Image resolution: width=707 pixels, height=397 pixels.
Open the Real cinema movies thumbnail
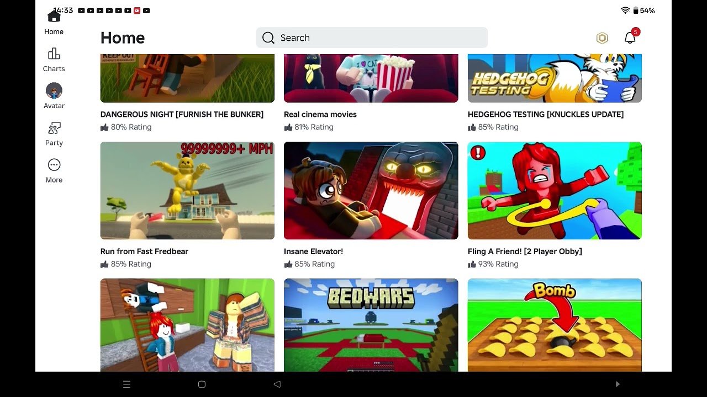pyautogui.click(x=371, y=78)
